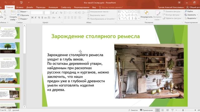Click the Сбросить reset button

pyautogui.click(x=23, y=15)
